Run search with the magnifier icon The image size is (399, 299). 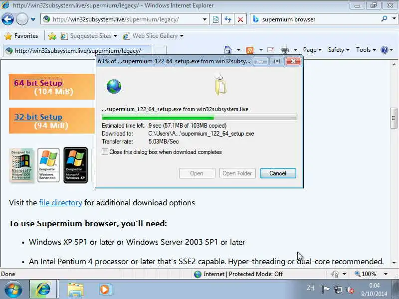(x=384, y=19)
